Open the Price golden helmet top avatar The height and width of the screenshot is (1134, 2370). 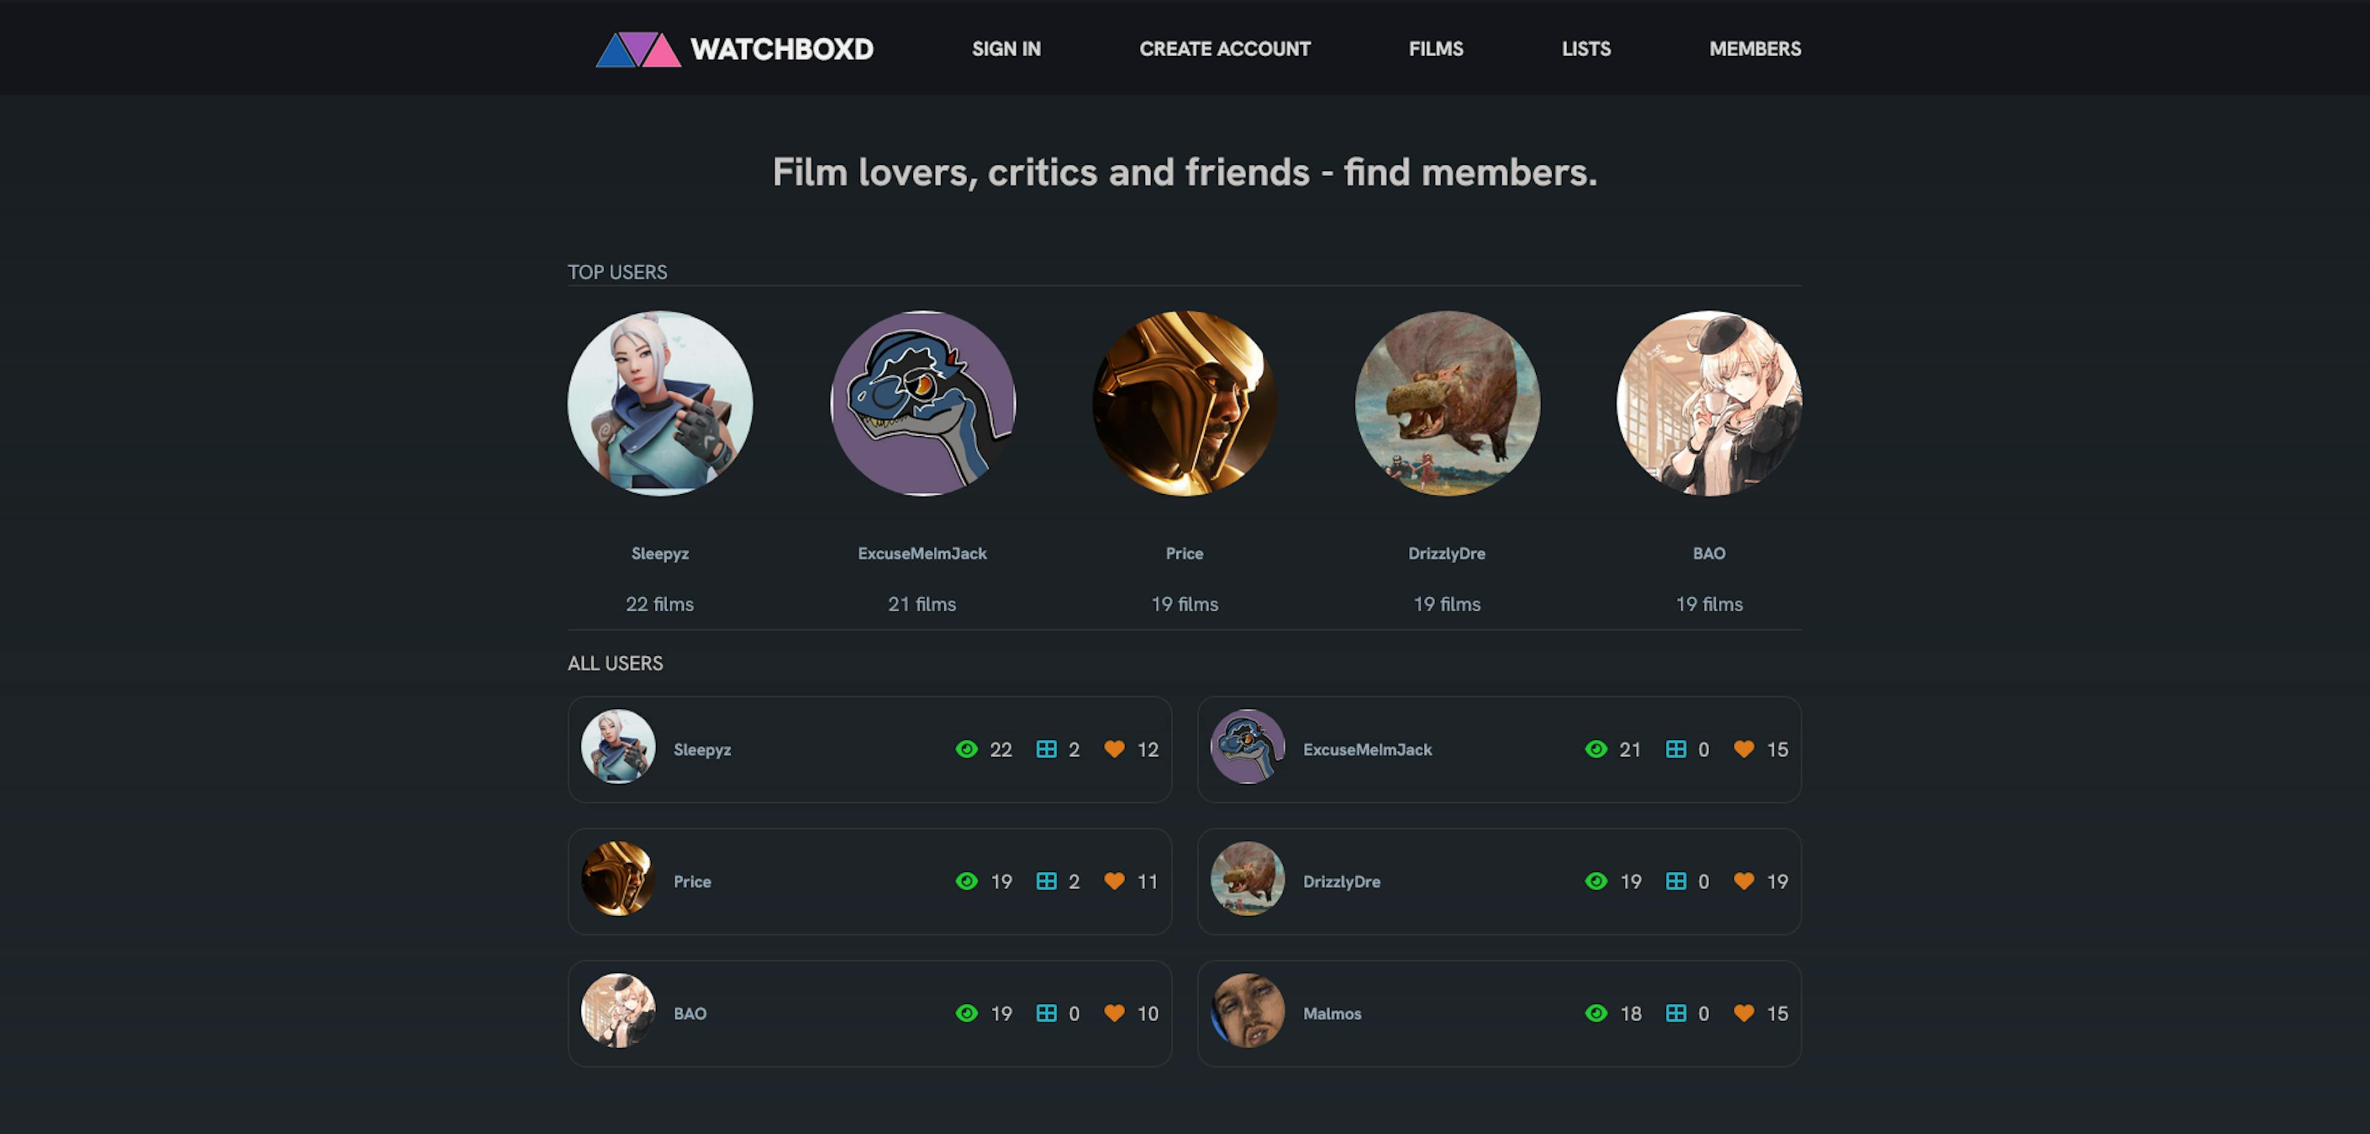tap(1185, 404)
